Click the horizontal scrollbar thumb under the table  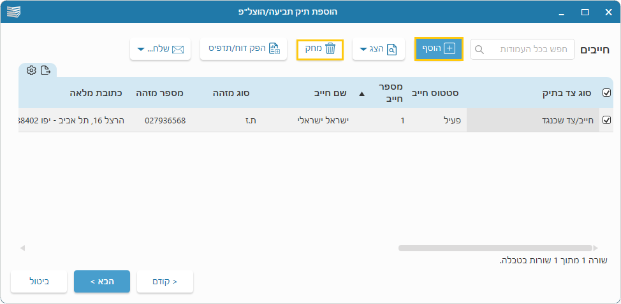[495, 248]
